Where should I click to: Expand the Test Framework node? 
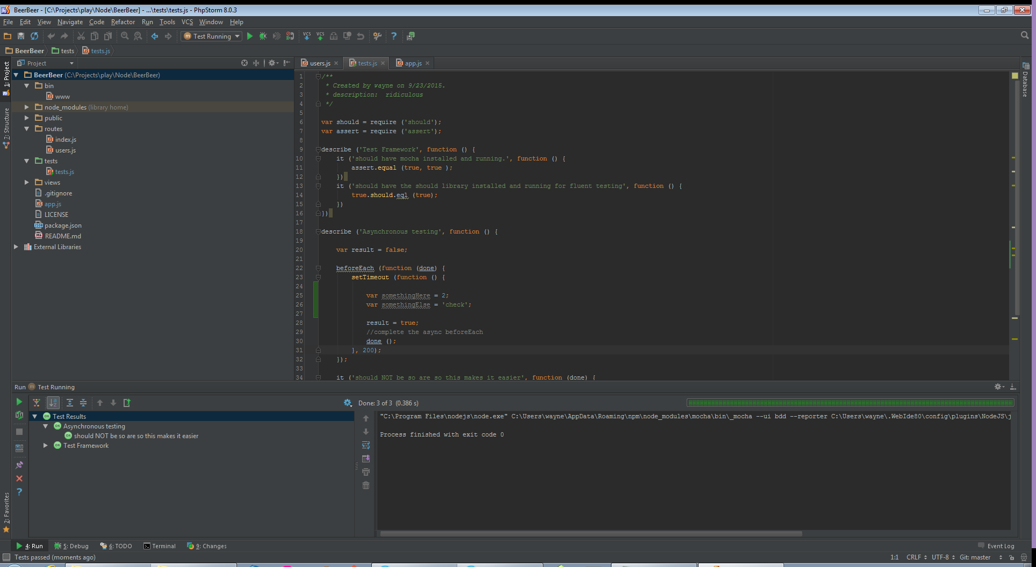click(x=45, y=445)
